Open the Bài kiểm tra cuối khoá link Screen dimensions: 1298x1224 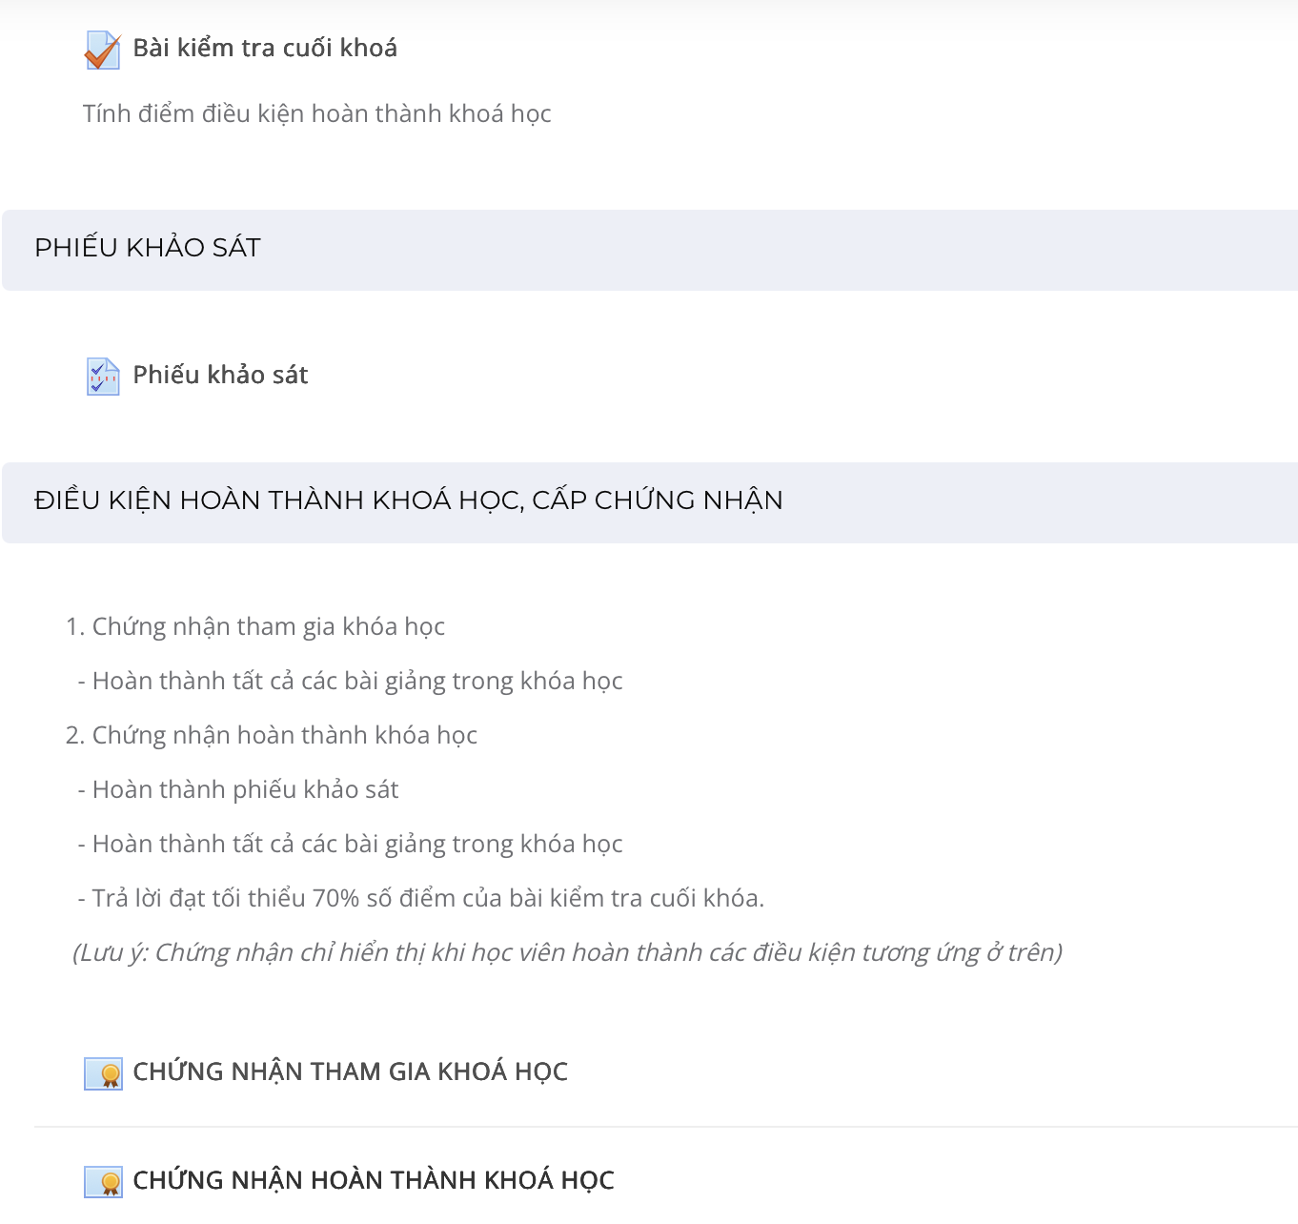pyautogui.click(x=265, y=48)
